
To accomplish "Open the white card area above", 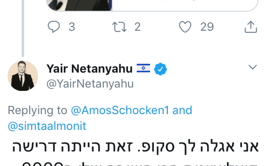I will click(x=184, y=5).
